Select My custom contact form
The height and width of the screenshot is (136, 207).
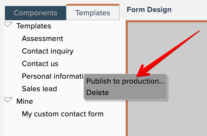[63, 114]
